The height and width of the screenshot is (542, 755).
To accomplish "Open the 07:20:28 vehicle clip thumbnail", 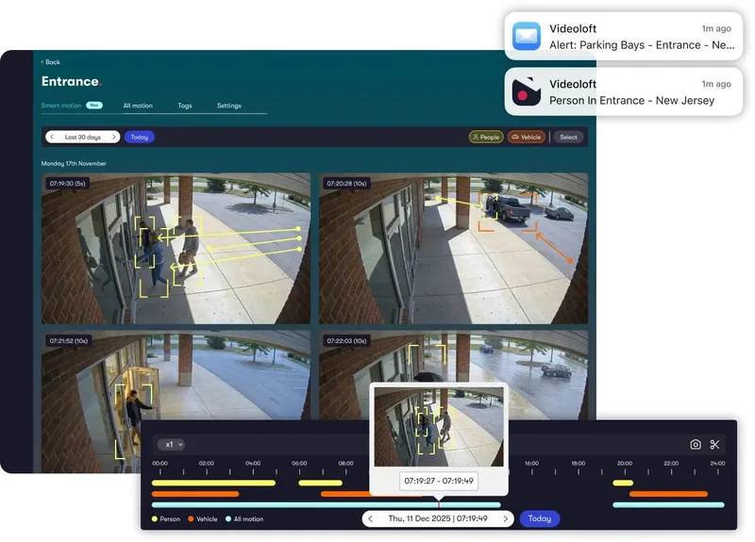I will point(453,248).
